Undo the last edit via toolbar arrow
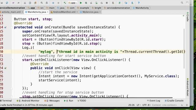The height and width of the screenshot is (110, 196). click(13, 3)
